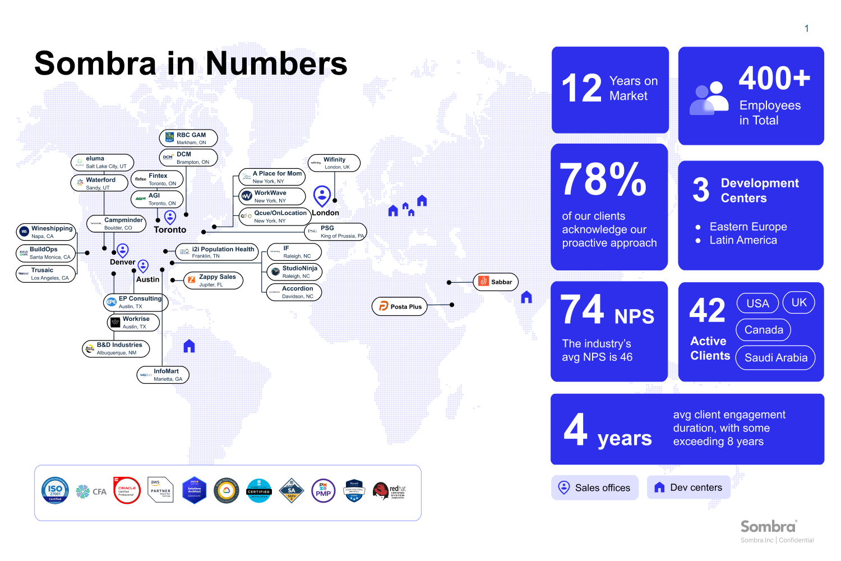This screenshot has width=841, height=561.
Task: Select the Sales offices legend item
Action: click(595, 488)
